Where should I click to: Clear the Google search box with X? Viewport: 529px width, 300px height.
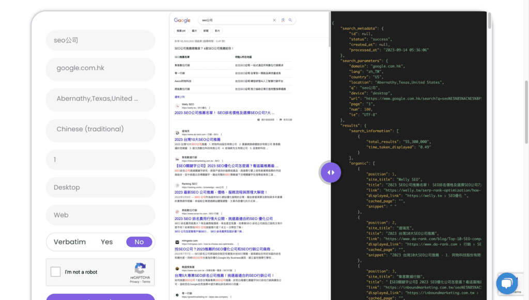pyautogui.click(x=274, y=20)
